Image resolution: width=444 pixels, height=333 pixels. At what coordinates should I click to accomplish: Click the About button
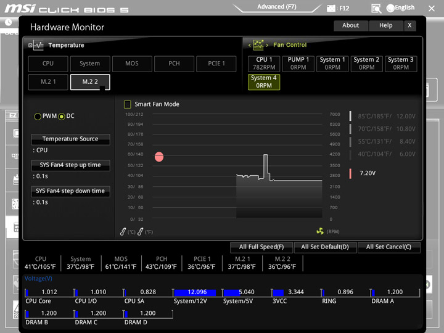click(351, 25)
